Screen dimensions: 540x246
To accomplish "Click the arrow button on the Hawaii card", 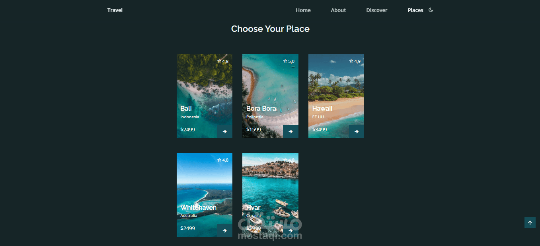I will tap(357, 131).
